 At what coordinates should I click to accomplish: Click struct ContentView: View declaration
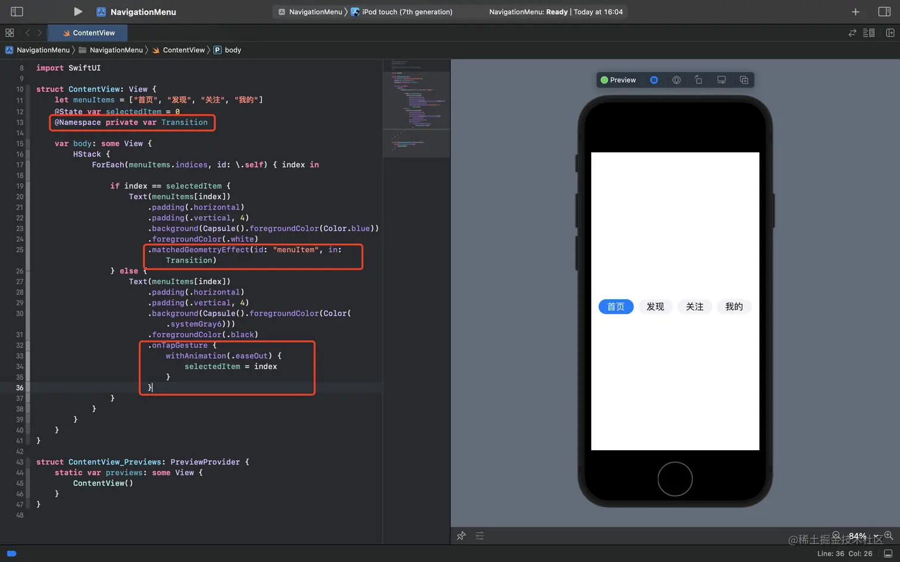click(x=96, y=89)
